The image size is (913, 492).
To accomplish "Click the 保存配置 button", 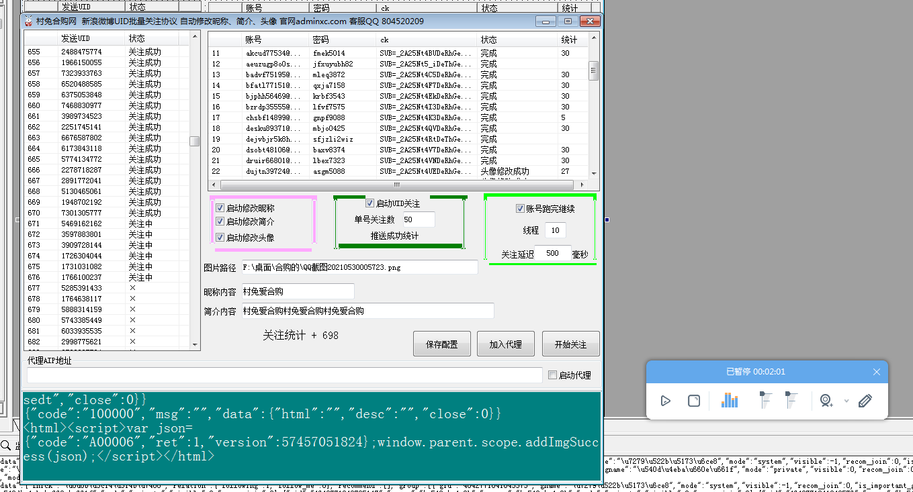I will coord(441,343).
